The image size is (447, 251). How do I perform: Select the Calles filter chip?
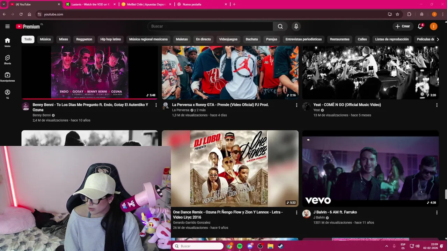(x=362, y=39)
